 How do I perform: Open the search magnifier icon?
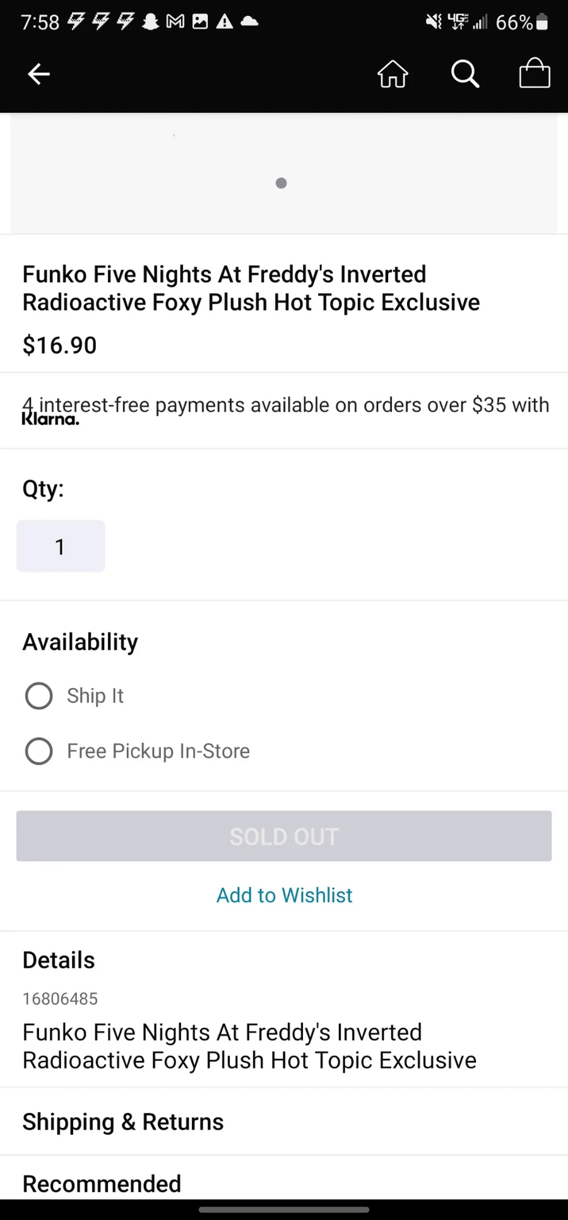point(465,74)
